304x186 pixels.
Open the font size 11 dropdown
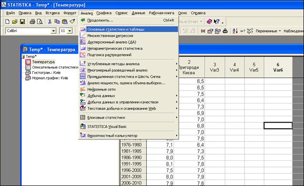pos(70,31)
